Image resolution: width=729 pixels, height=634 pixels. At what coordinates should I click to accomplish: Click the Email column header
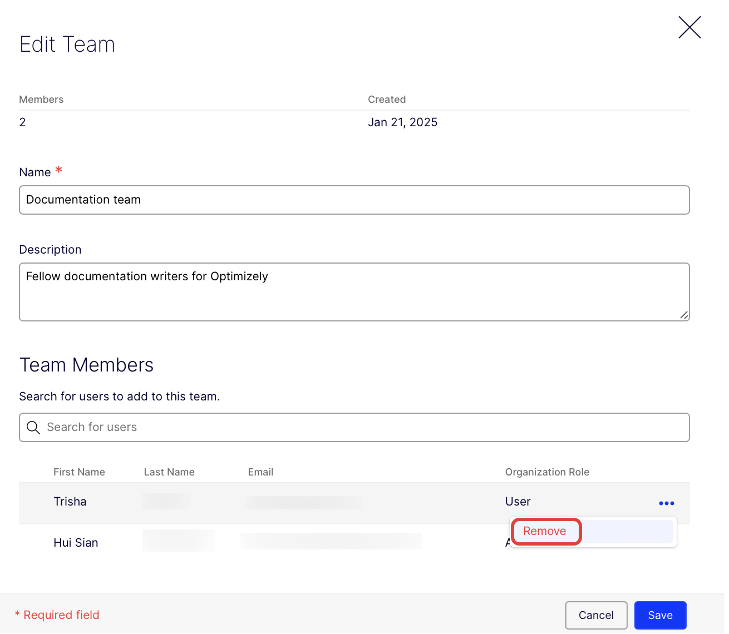coord(260,472)
